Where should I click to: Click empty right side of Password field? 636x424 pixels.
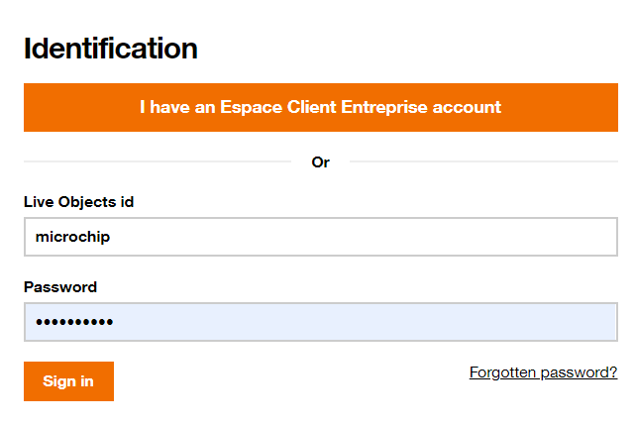tap(495, 322)
